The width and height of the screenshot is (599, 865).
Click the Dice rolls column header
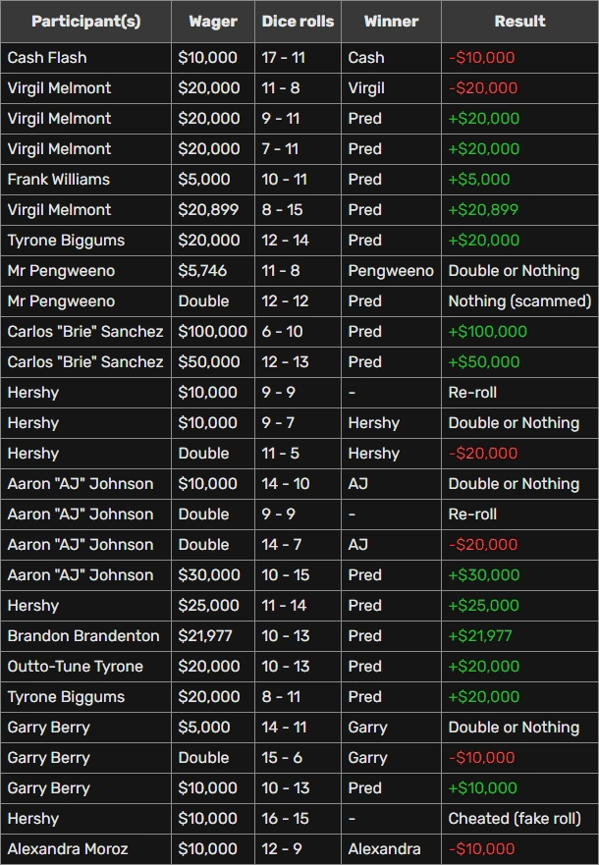[x=298, y=21]
